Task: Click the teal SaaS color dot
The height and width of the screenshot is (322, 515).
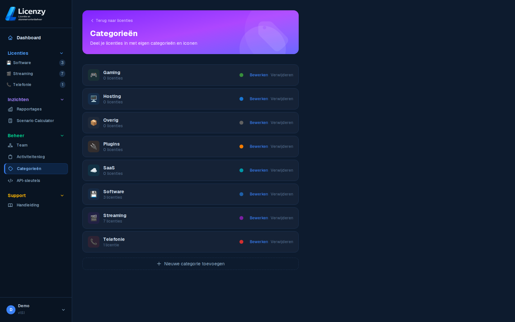Action: point(241,170)
